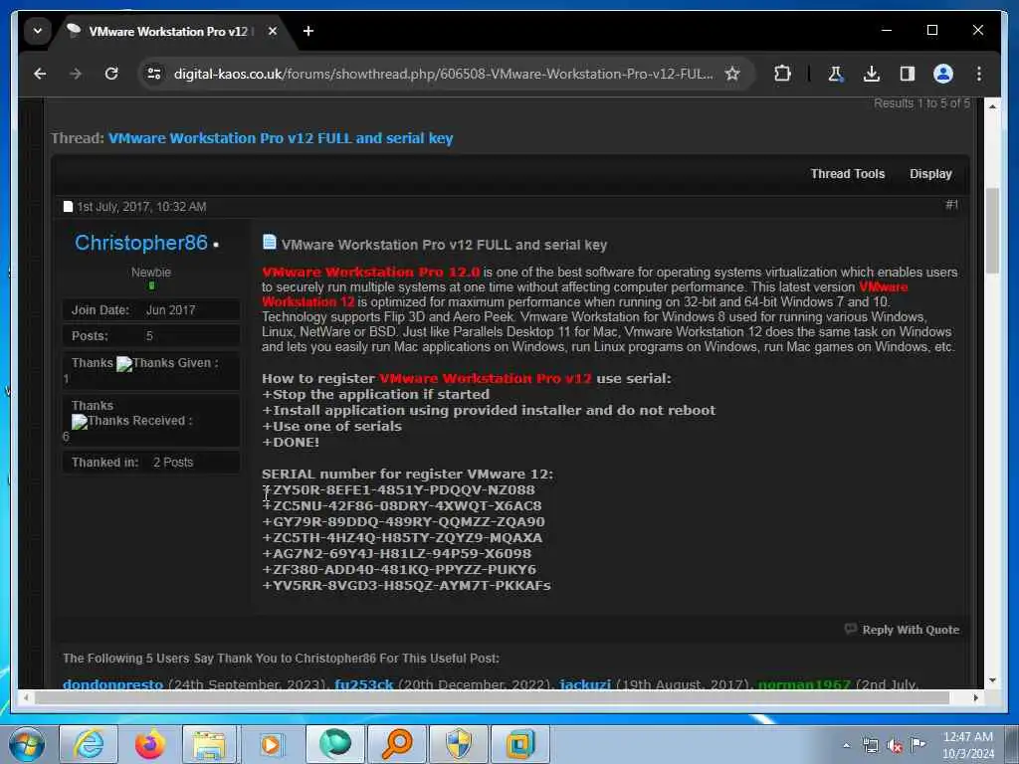Open post number #1 permalink
The width and height of the screenshot is (1019, 764).
(x=952, y=205)
